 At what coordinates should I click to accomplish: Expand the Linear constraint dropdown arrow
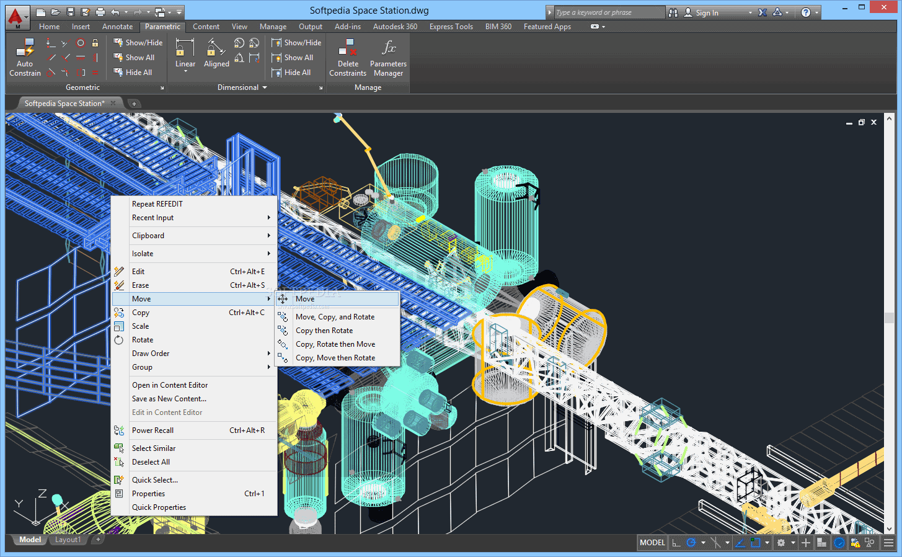click(x=185, y=72)
